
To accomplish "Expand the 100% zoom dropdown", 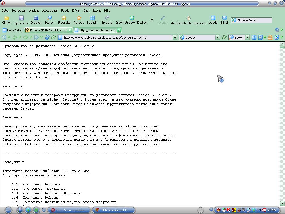I will 247,38.
